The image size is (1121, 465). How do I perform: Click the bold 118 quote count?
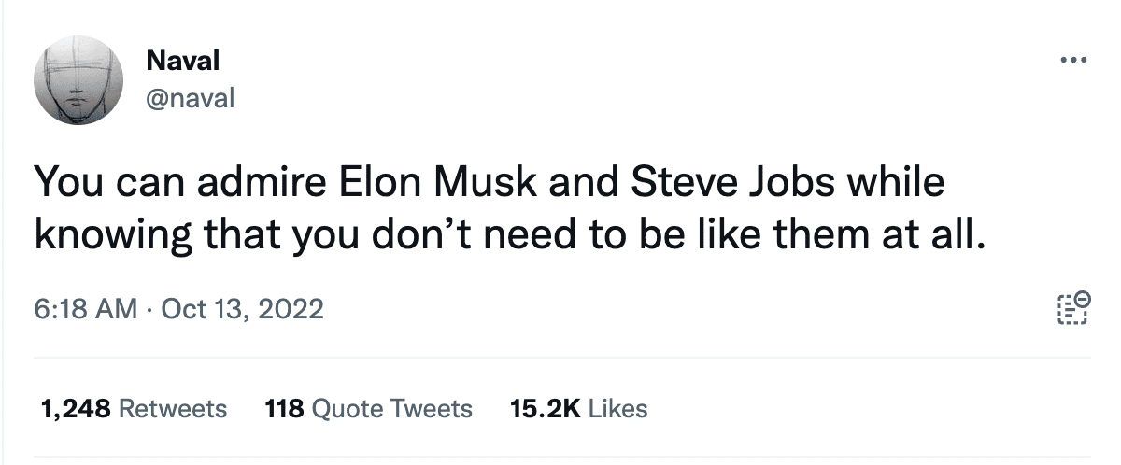284,408
